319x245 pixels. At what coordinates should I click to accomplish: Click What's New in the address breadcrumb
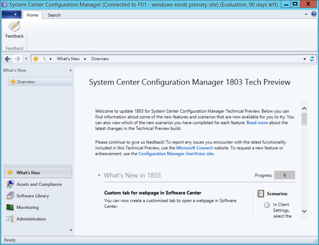tap(68, 59)
